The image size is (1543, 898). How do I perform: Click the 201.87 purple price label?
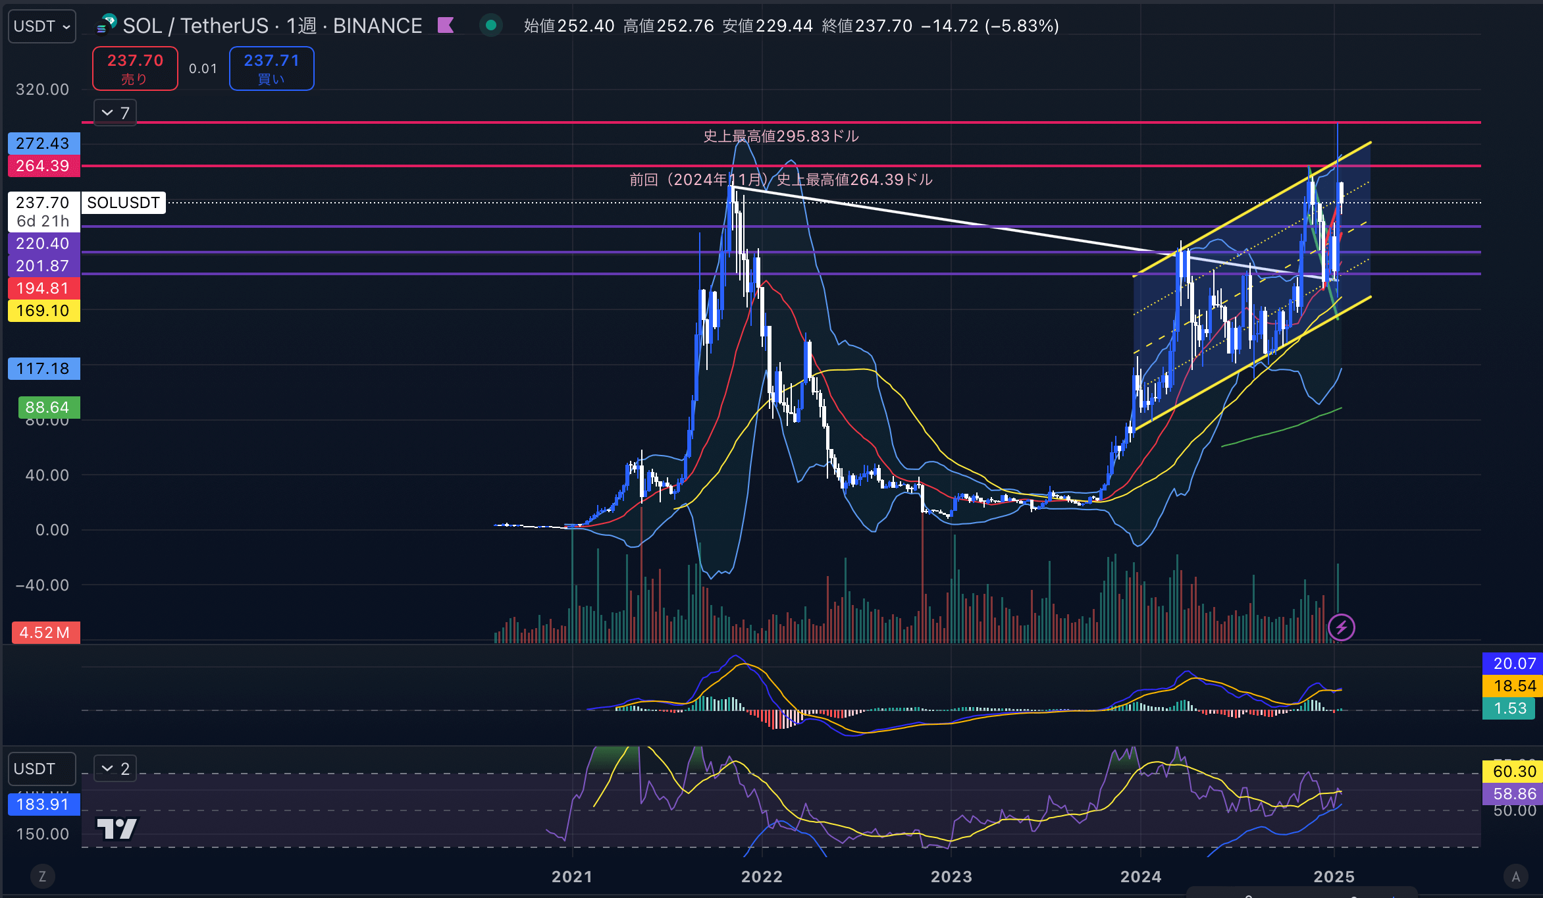click(43, 266)
